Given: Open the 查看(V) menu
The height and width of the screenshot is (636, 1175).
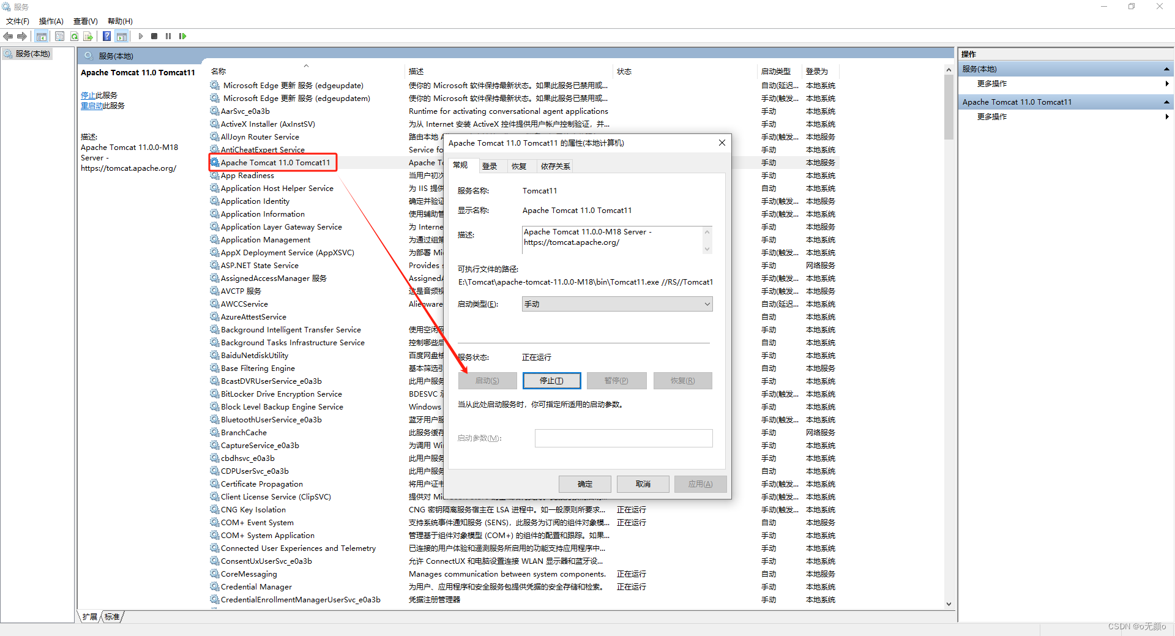Looking at the screenshot, I should pos(86,21).
